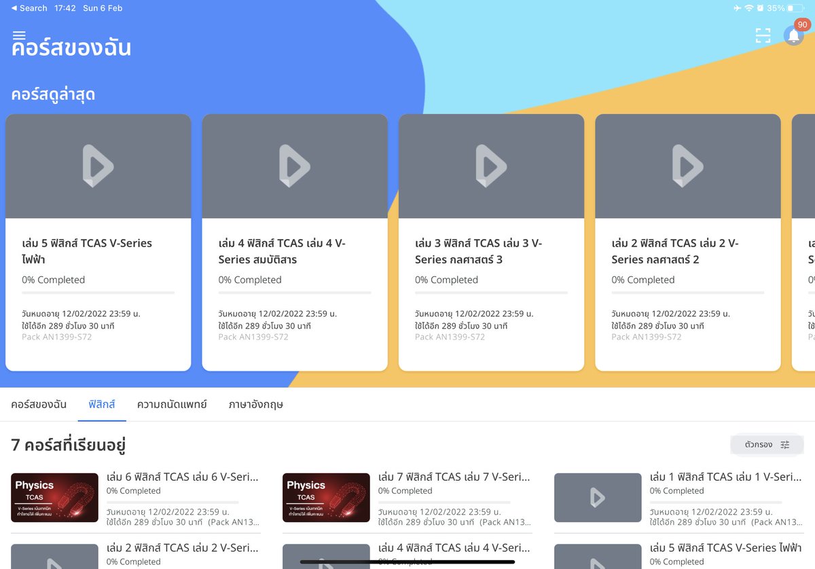Open the hamburger menu icon
The width and height of the screenshot is (815, 569).
19,35
